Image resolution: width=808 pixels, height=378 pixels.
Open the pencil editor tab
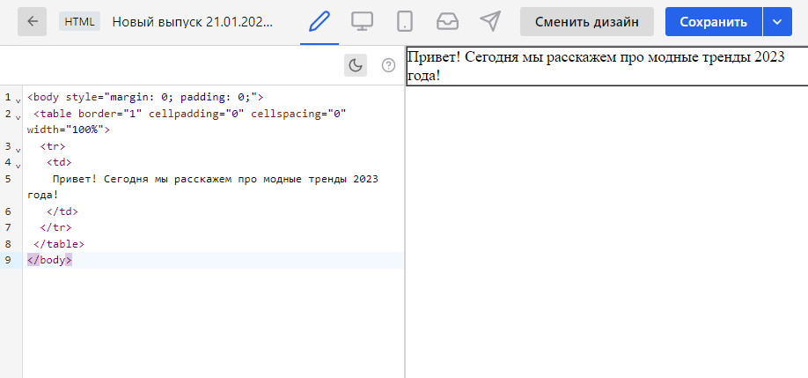[319, 22]
